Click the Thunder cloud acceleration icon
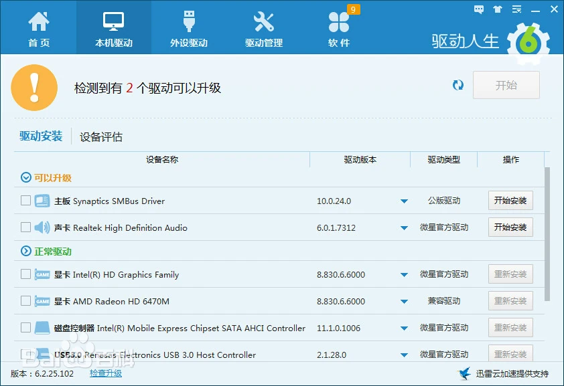564x386 pixels. click(464, 375)
